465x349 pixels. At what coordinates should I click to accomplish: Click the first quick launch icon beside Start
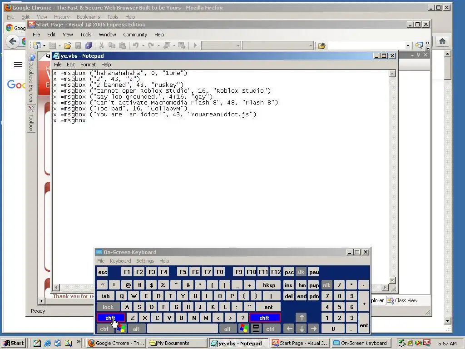(37, 343)
